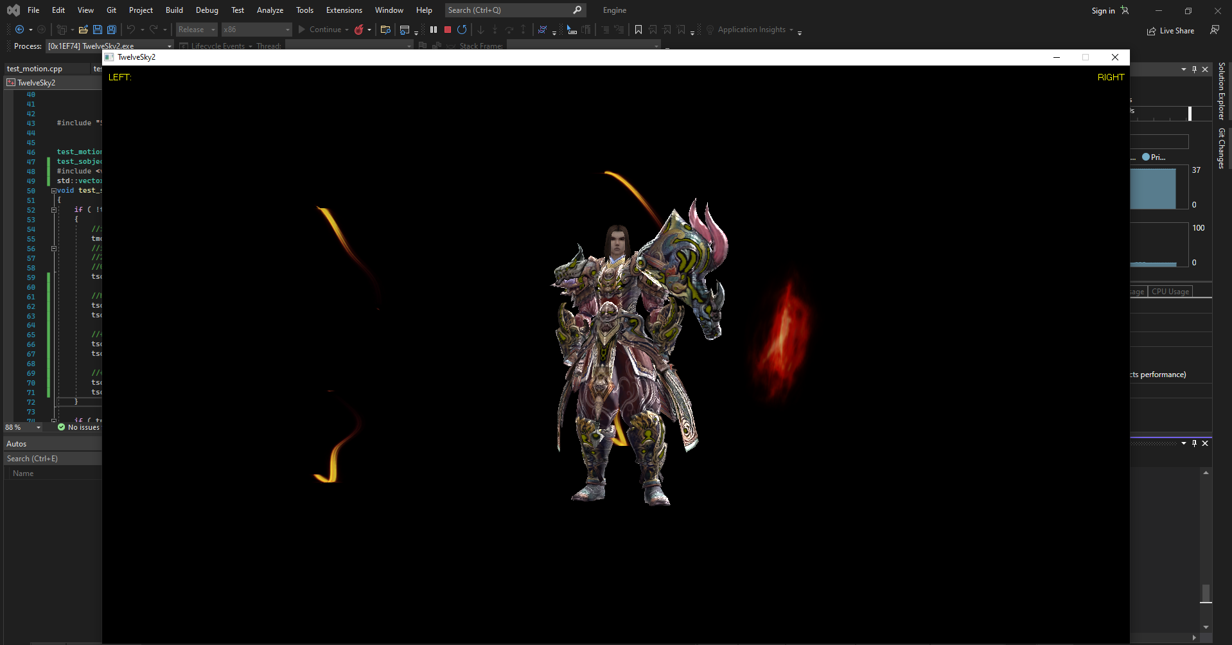Click the Continue debug button
The width and height of the screenshot is (1232, 645).
pos(320,30)
